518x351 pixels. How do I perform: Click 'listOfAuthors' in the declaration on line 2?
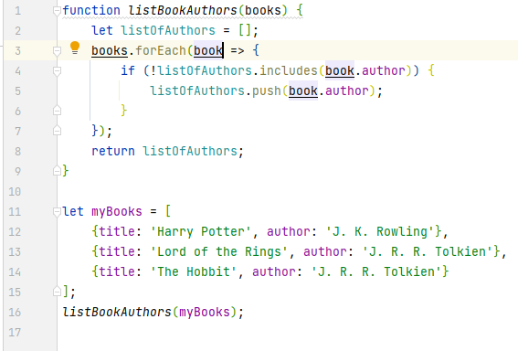(168, 30)
